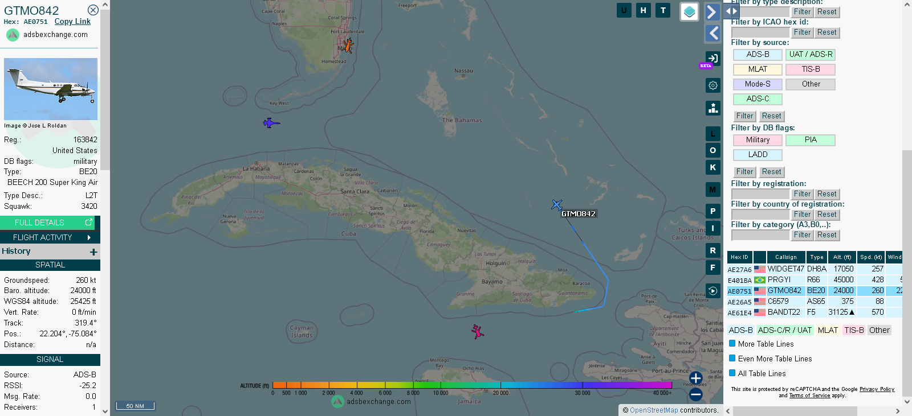Toggle the ADS-C source filter
The height and width of the screenshot is (416, 912).
click(x=758, y=99)
